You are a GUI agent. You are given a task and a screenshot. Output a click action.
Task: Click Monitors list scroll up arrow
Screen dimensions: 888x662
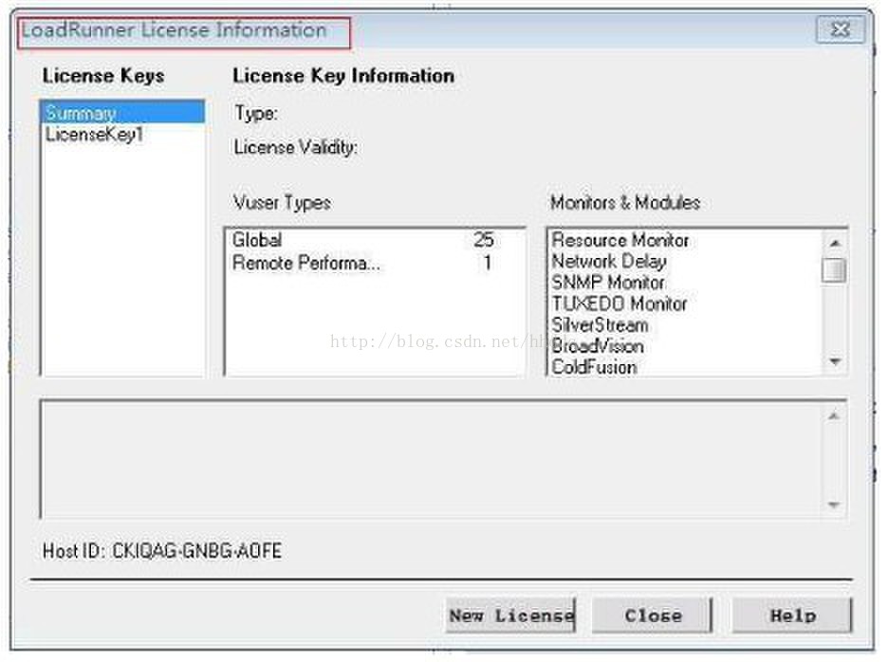coord(834,243)
